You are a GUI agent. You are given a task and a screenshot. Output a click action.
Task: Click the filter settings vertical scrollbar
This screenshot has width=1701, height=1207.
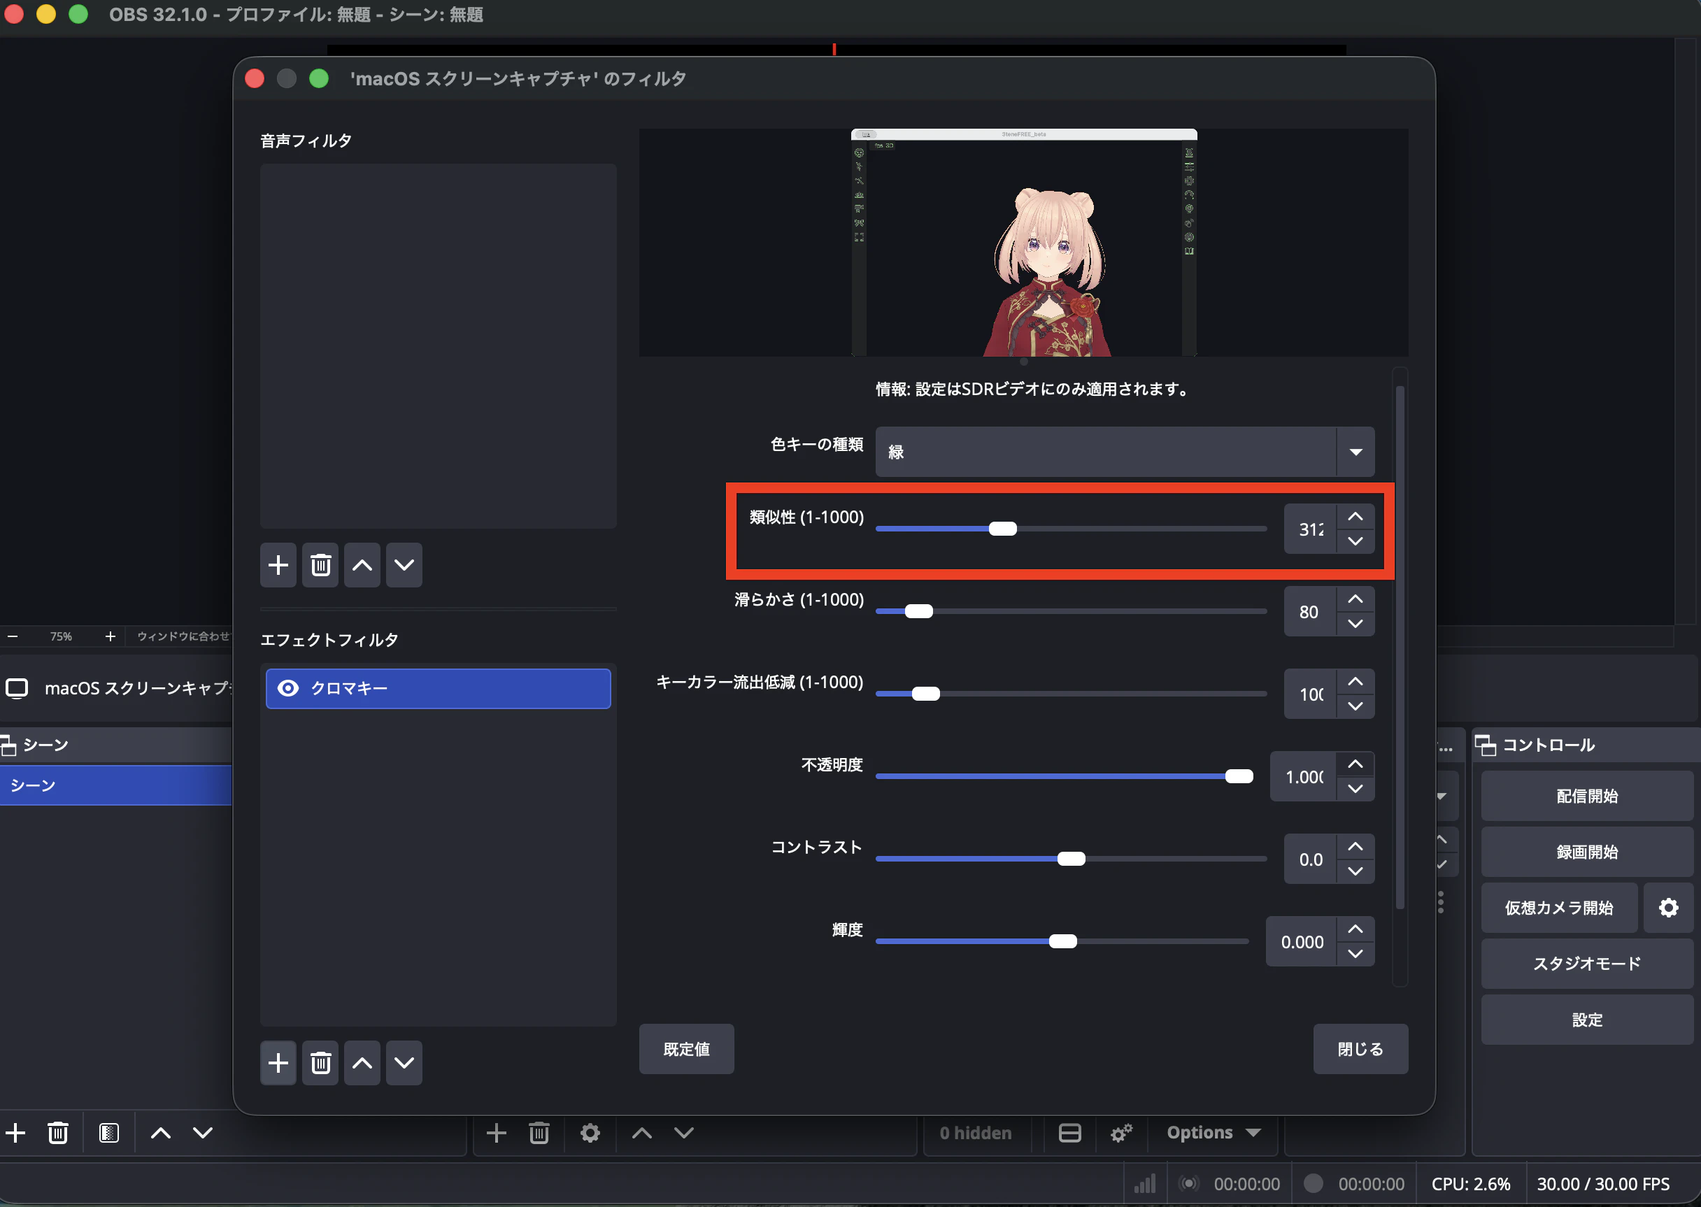point(1400,647)
